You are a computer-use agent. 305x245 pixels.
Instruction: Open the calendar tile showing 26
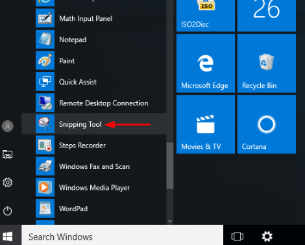point(267,16)
